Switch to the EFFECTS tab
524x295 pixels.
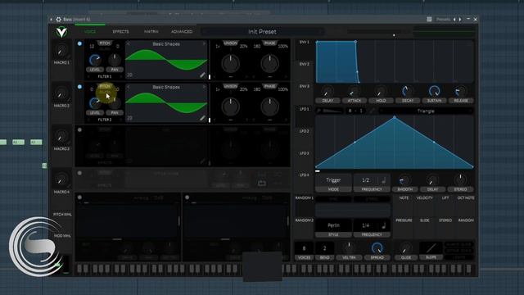tap(120, 32)
